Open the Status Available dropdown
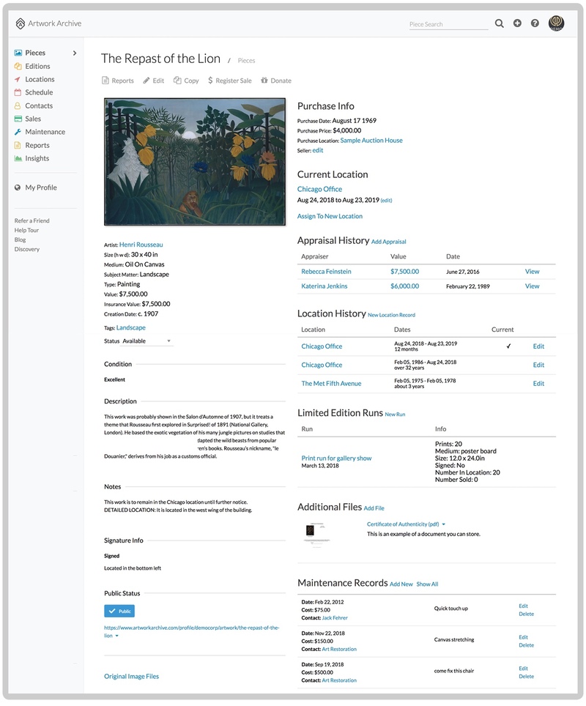The width and height of the screenshot is (586, 706). coord(146,341)
